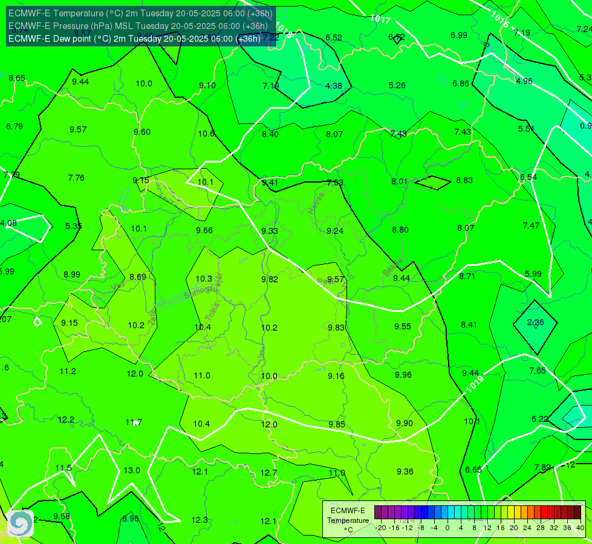The width and height of the screenshot is (592, 544).
Task: Select the ECMWF-E Pressure MSL layer label
Action: [x=138, y=26]
